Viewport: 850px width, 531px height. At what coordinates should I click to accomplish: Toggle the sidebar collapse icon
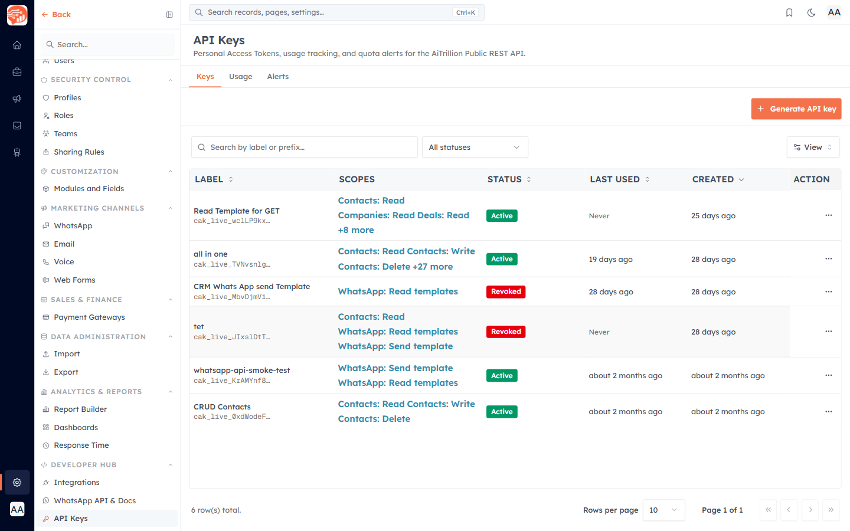(169, 15)
